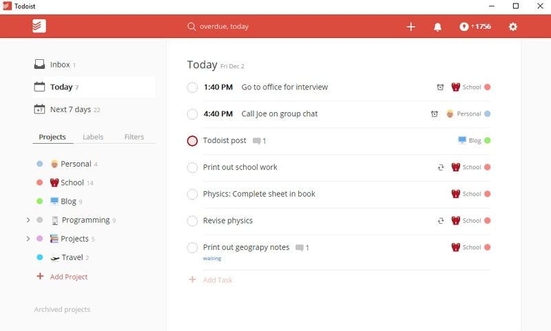Open comments on Print out geograpy notes

pos(302,248)
